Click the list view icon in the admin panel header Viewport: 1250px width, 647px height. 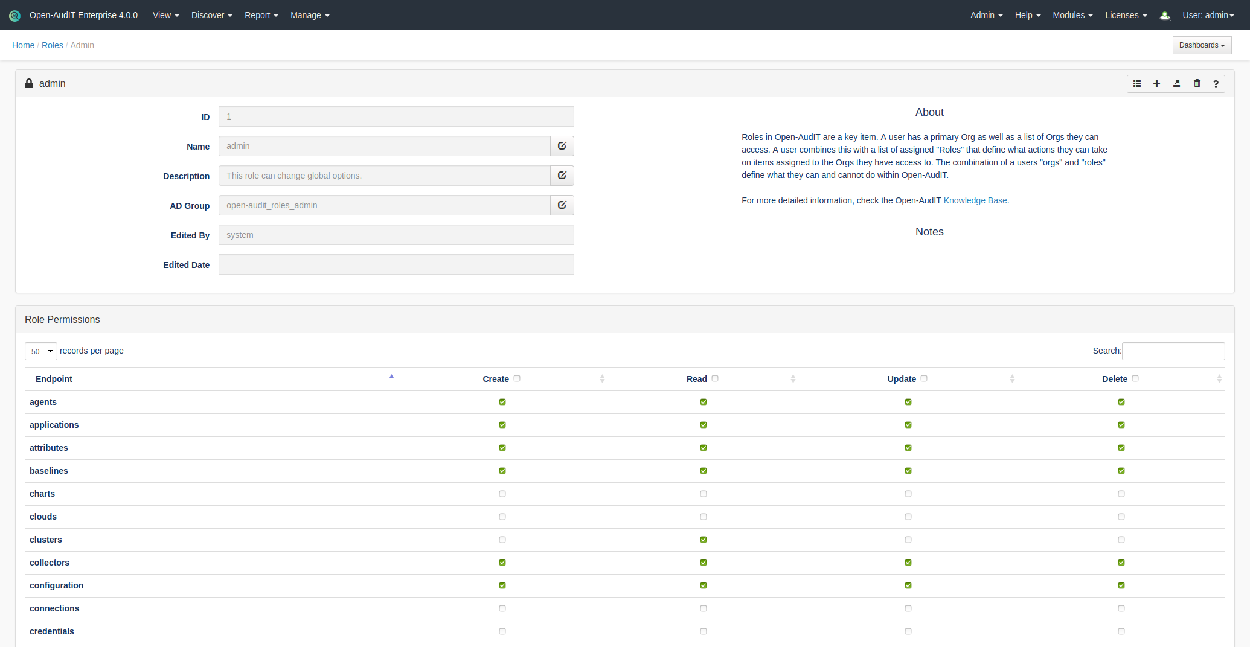pyautogui.click(x=1137, y=84)
